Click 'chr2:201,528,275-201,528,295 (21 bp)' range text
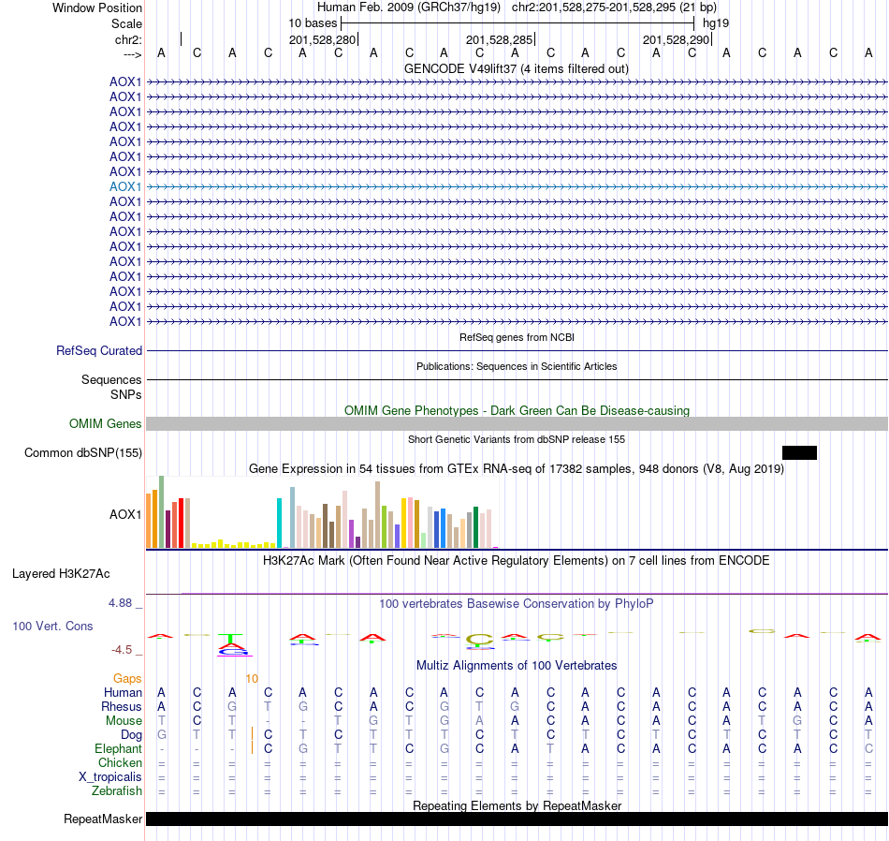The height and width of the screenshot is (841, 889). [614, 7]
